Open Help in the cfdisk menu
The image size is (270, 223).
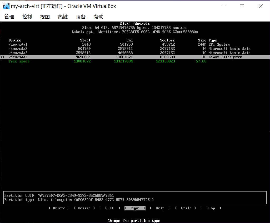[x=160, y=208]
